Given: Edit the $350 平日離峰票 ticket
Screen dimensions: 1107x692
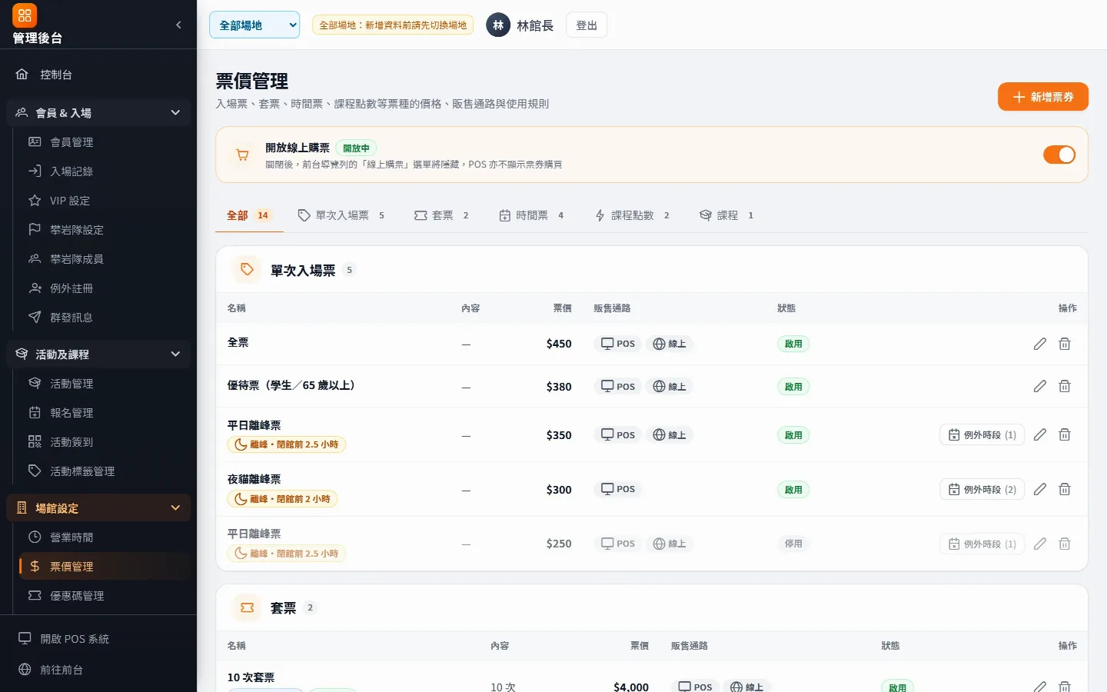Looking at the screenshot, I should [x=1040, y=434].
